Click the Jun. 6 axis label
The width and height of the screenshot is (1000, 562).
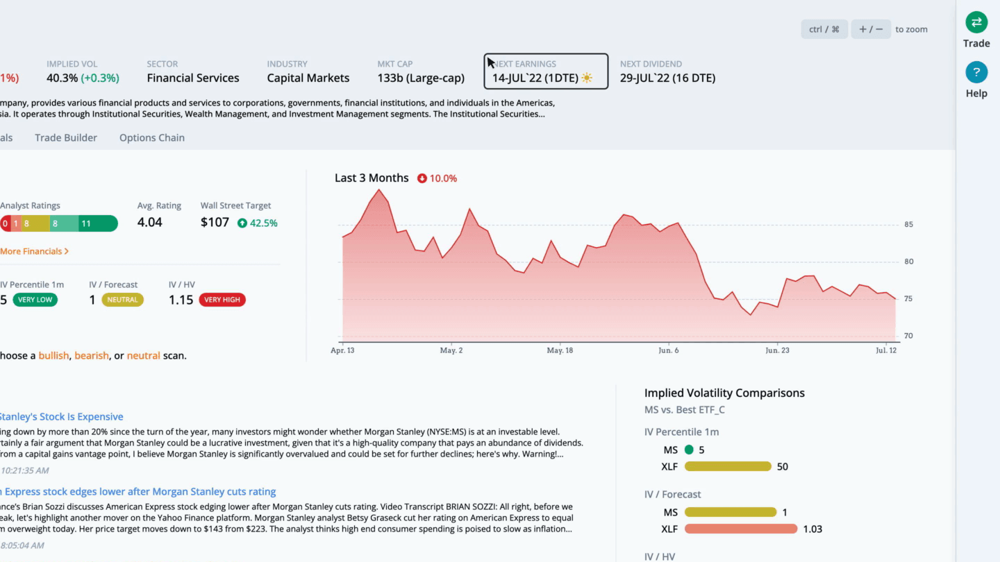669,350
